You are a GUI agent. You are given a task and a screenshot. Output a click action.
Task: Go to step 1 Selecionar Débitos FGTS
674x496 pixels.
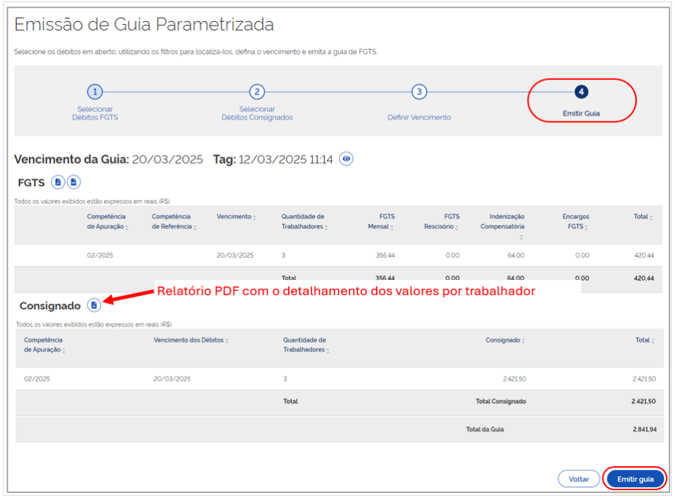click(95, 92)
